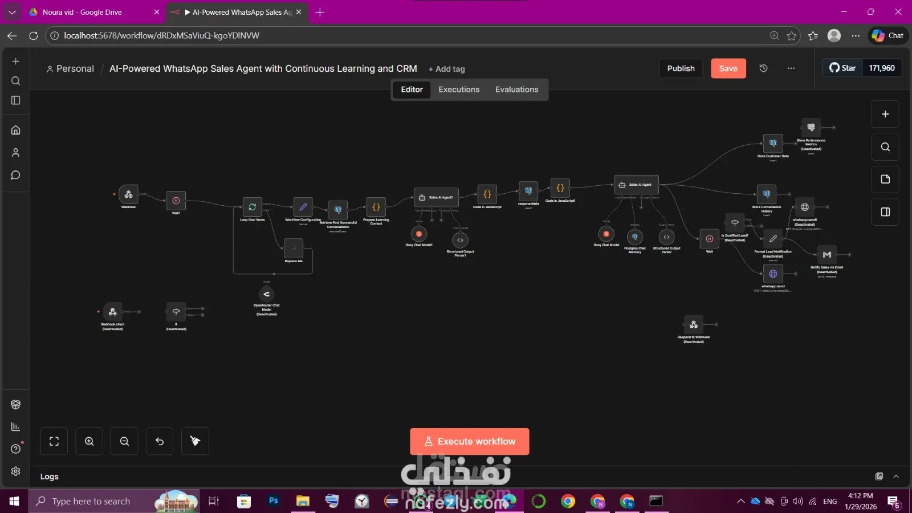Screen dimensions: 912x513
Task: Open the workflow actions ellipsis menu
Action: pyautogui.click(x=791, y=68)
